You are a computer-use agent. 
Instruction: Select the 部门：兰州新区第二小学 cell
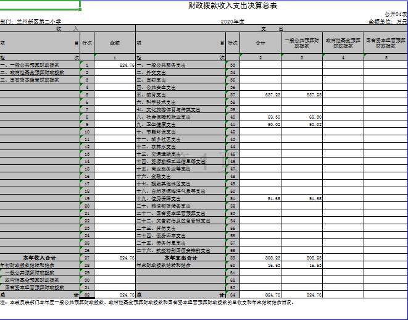[31, 21]
